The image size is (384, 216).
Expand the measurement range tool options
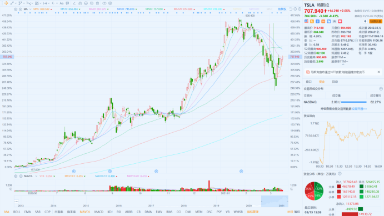pyautogui.click(x=49, y=3)
